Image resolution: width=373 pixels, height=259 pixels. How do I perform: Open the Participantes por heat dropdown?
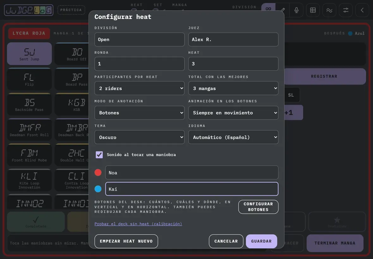pyautogui.click(x=139, y=88)
